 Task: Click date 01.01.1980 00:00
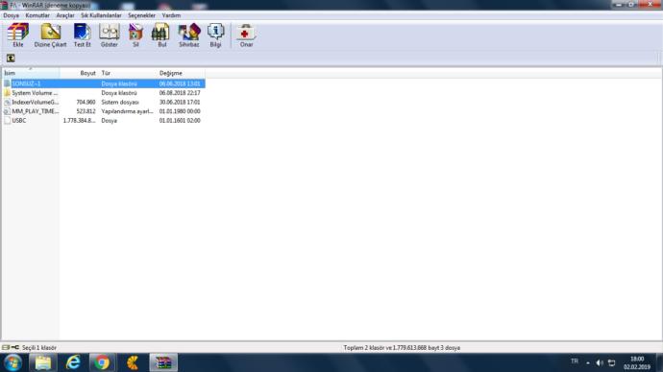coord(180,111)
